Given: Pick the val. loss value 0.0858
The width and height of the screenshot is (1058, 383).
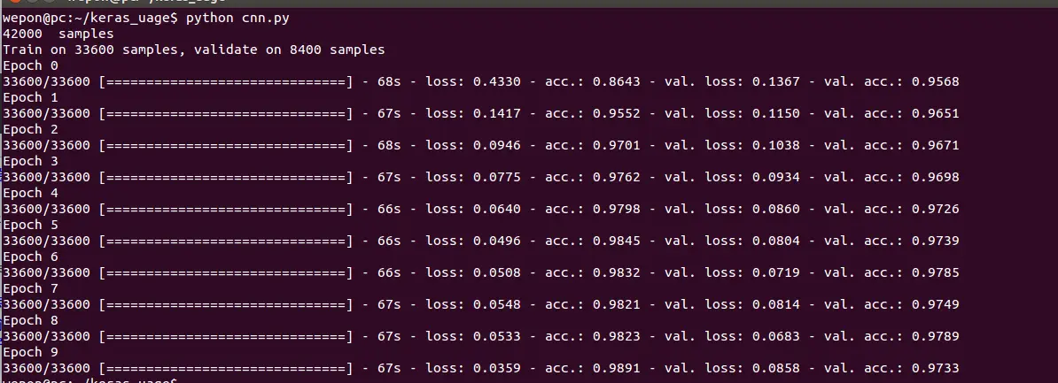Looking at the screenshot, I should [x=776, y=368].
